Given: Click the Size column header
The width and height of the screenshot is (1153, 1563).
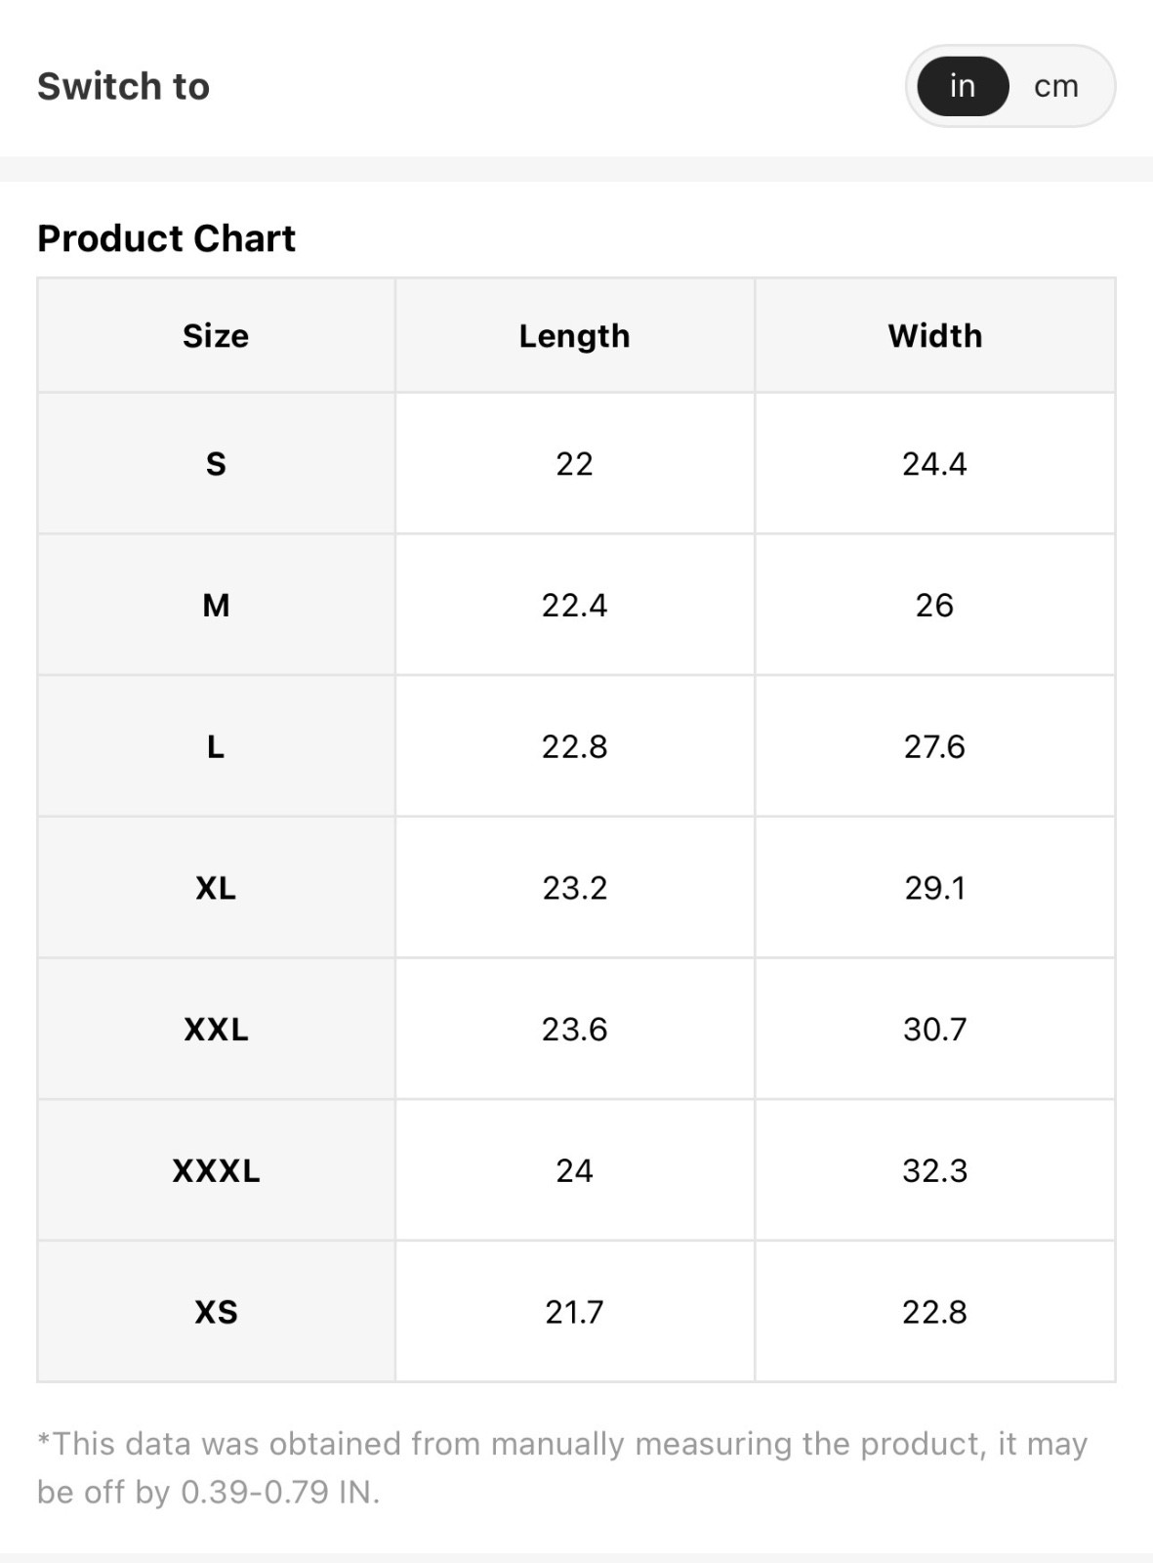Looking at the screenshot, I should coord(216,336).
